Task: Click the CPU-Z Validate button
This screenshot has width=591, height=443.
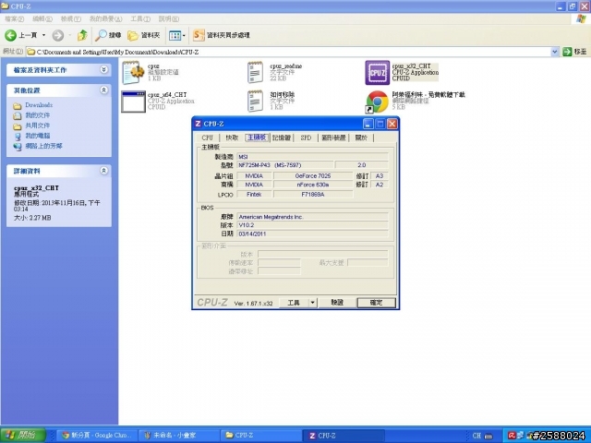Action: pos(337,303)
